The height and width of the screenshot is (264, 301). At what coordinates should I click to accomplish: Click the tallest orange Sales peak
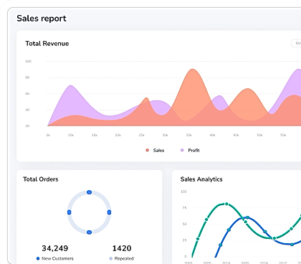click(x=192, y=70)
